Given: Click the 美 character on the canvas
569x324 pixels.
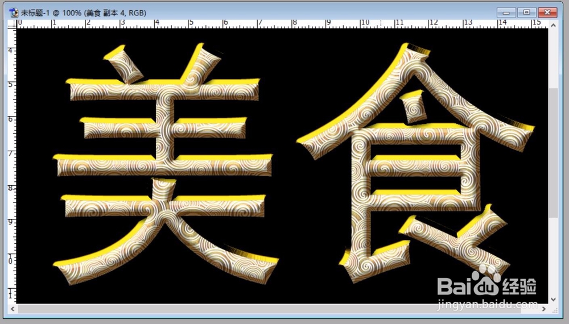Looking at the screenshot, I should click(x=166, y=164).
